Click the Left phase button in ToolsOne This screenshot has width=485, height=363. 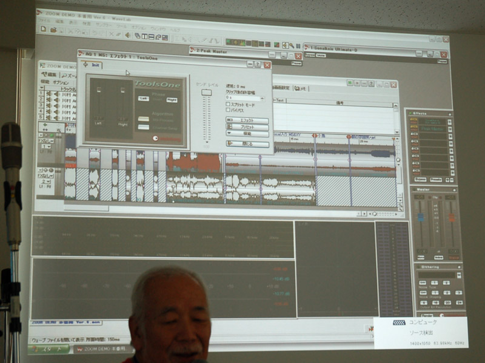coord(143,98)
